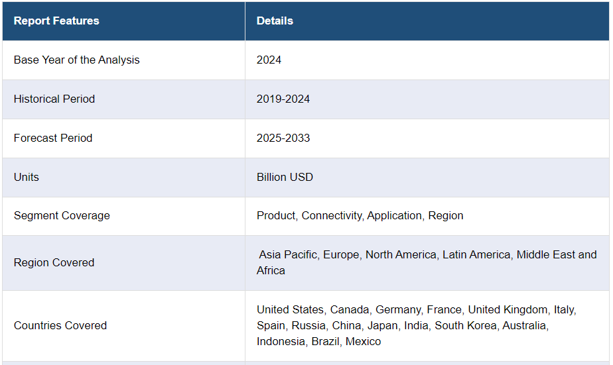Select the Units row label
This screenshot has height=365, width=613.
pos(27,177)
